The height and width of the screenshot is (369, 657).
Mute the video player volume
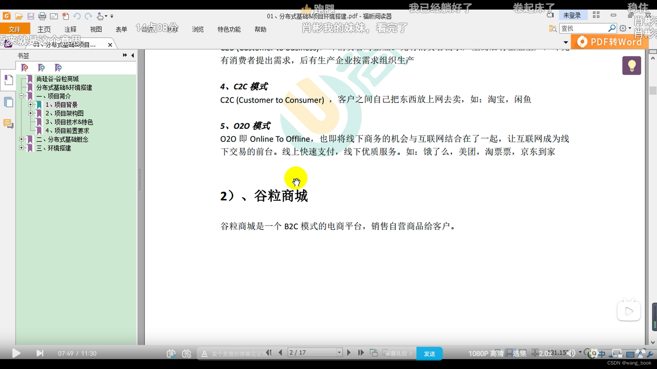tap(572, 353)
